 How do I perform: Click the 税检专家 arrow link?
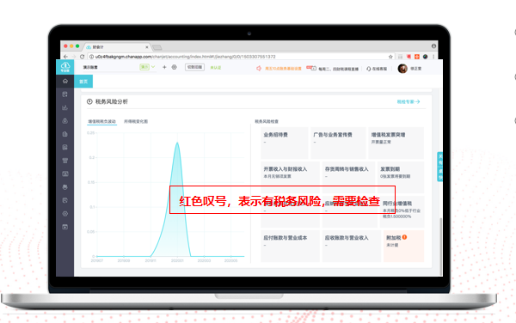(x=408, y=102)
